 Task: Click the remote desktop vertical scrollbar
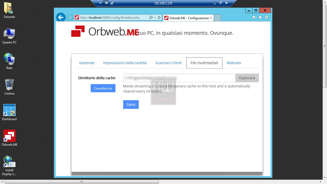point(325,90)
